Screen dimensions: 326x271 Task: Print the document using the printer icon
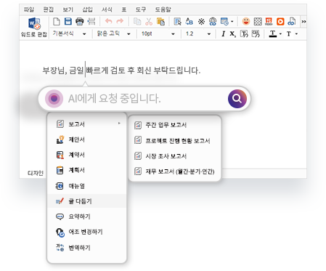pos(79,22)
